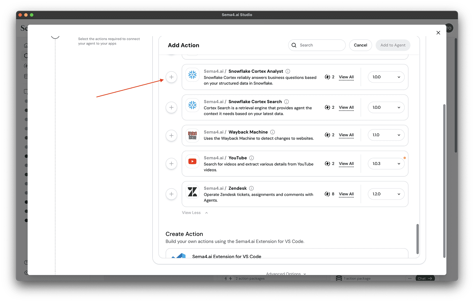This screenshot has width=474, height=302.
Task: Expand Zendesk version 1.2.0 dropdown
Action: (x=386, y=194)
